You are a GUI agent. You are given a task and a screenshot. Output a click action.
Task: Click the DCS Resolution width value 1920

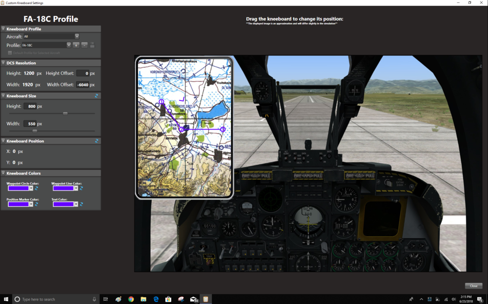click(x=28, y=85)
